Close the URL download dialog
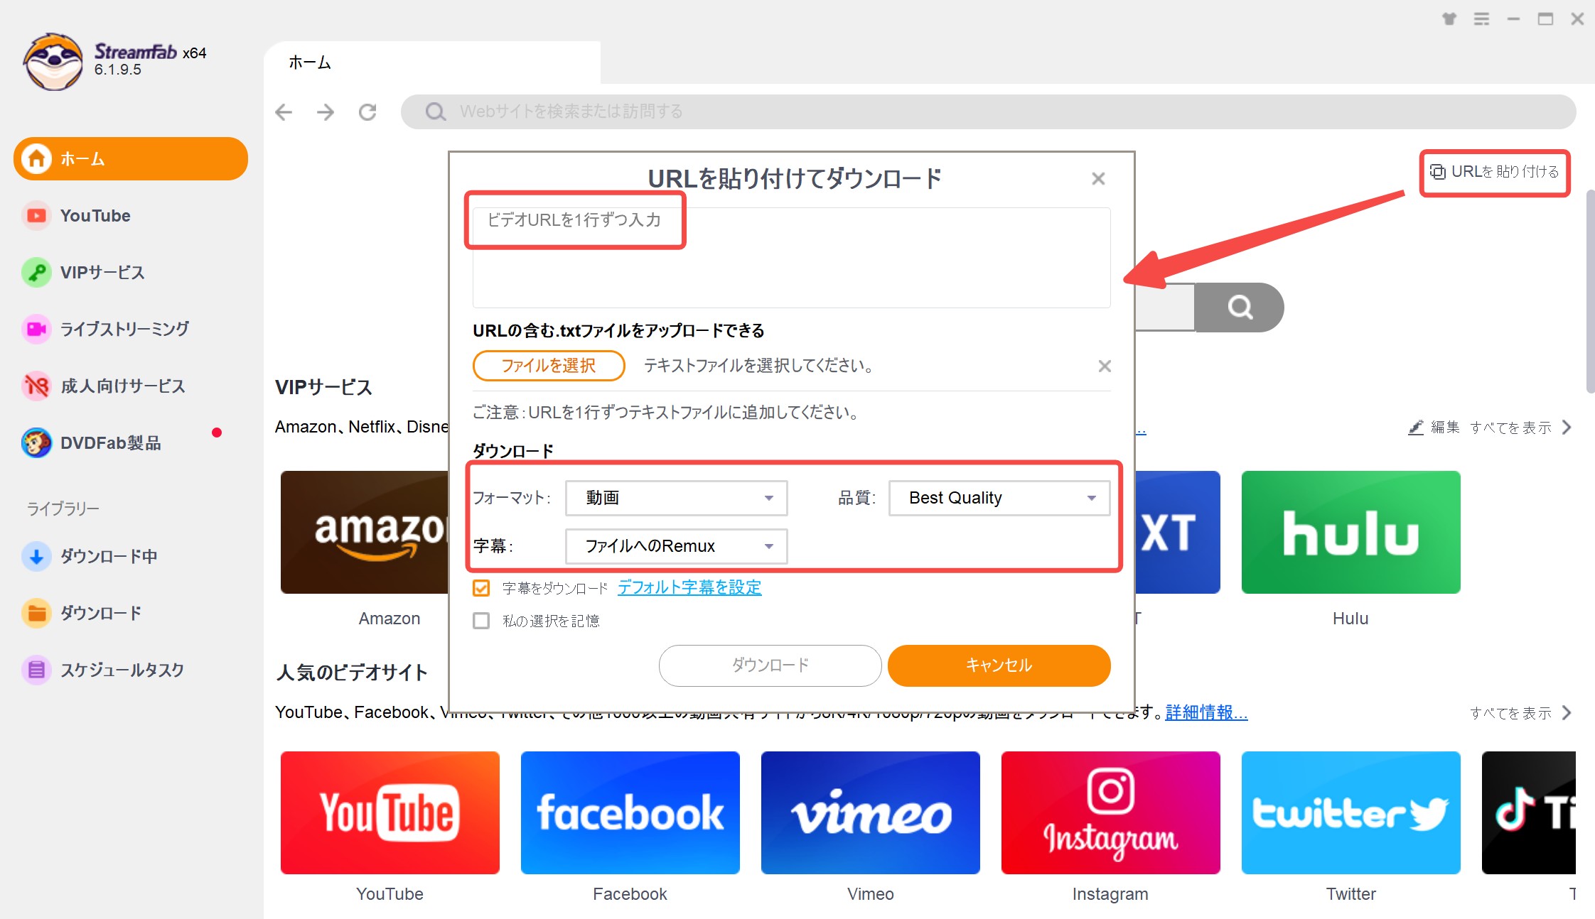This screenshot has height=919, width=1595. click(x=1098, y=178)
